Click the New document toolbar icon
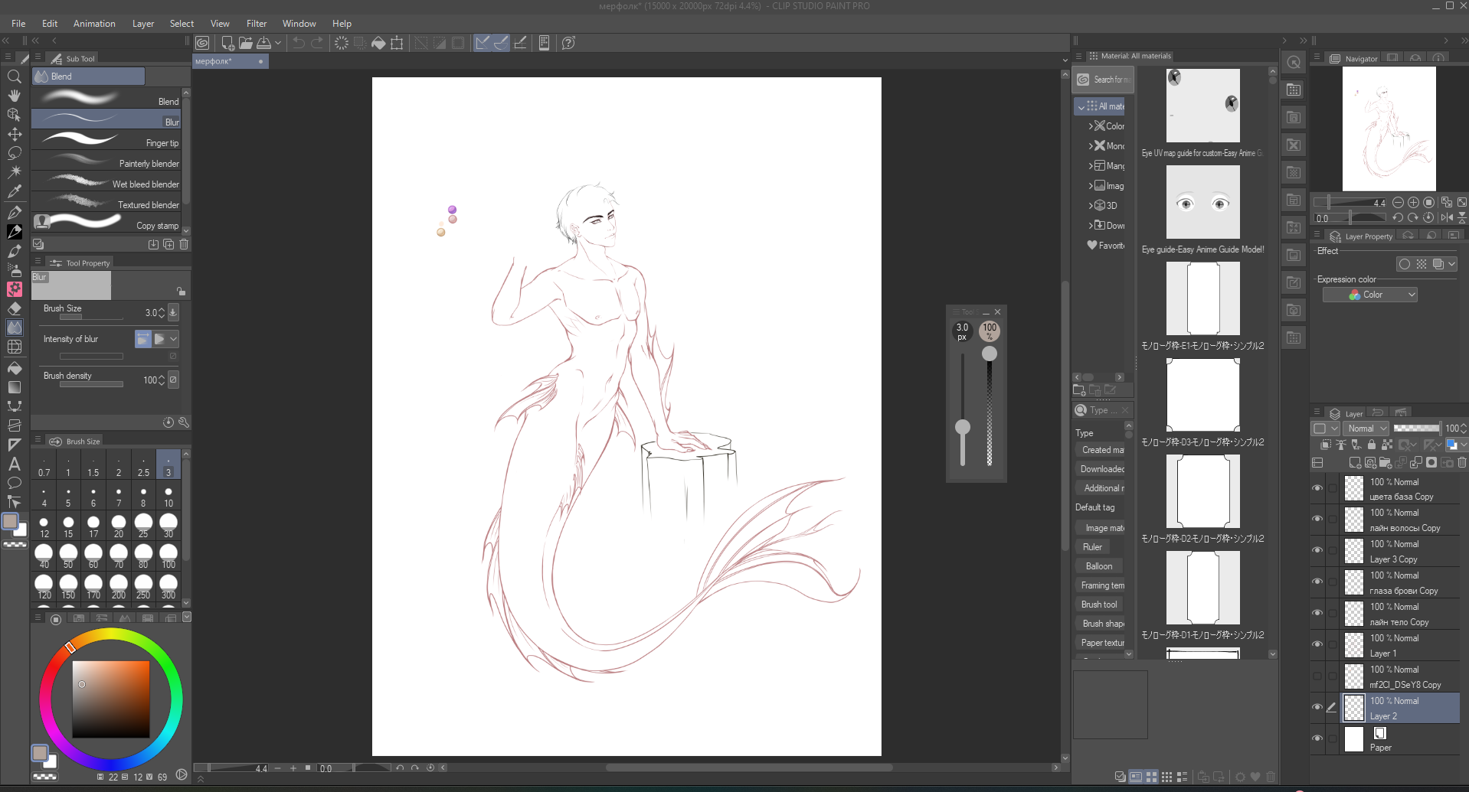Viewport: 1469px width, 792px height. point(227,43)
